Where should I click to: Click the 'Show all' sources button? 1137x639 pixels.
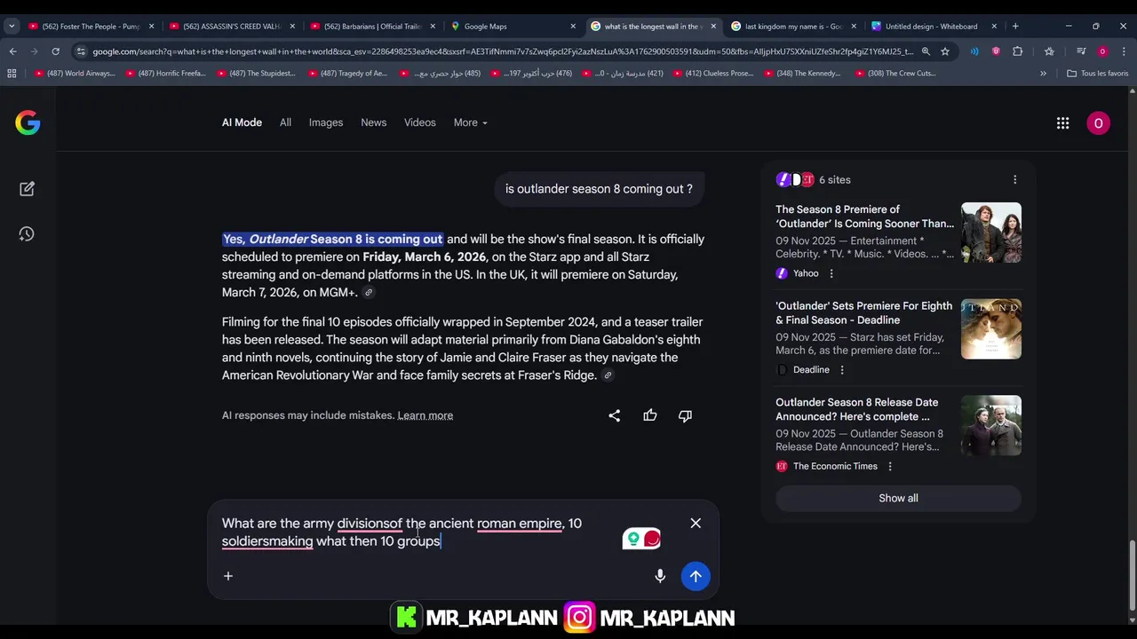click(898, 498)
